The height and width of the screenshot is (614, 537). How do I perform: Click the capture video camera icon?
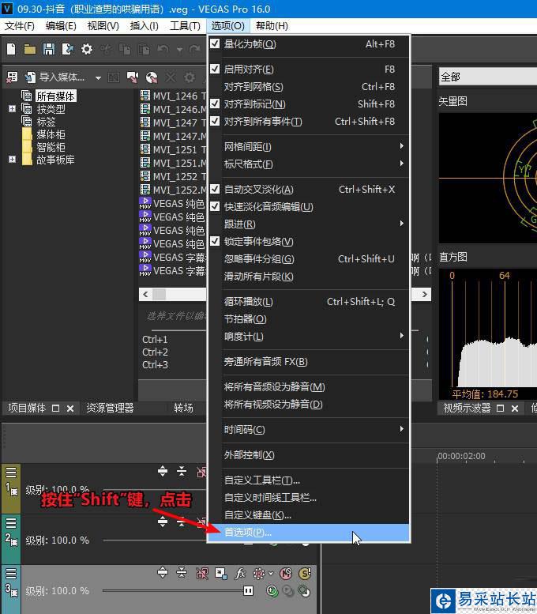coord(133,77)
